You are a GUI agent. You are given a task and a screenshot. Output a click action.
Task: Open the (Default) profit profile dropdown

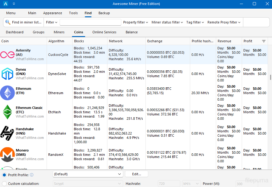88,174
